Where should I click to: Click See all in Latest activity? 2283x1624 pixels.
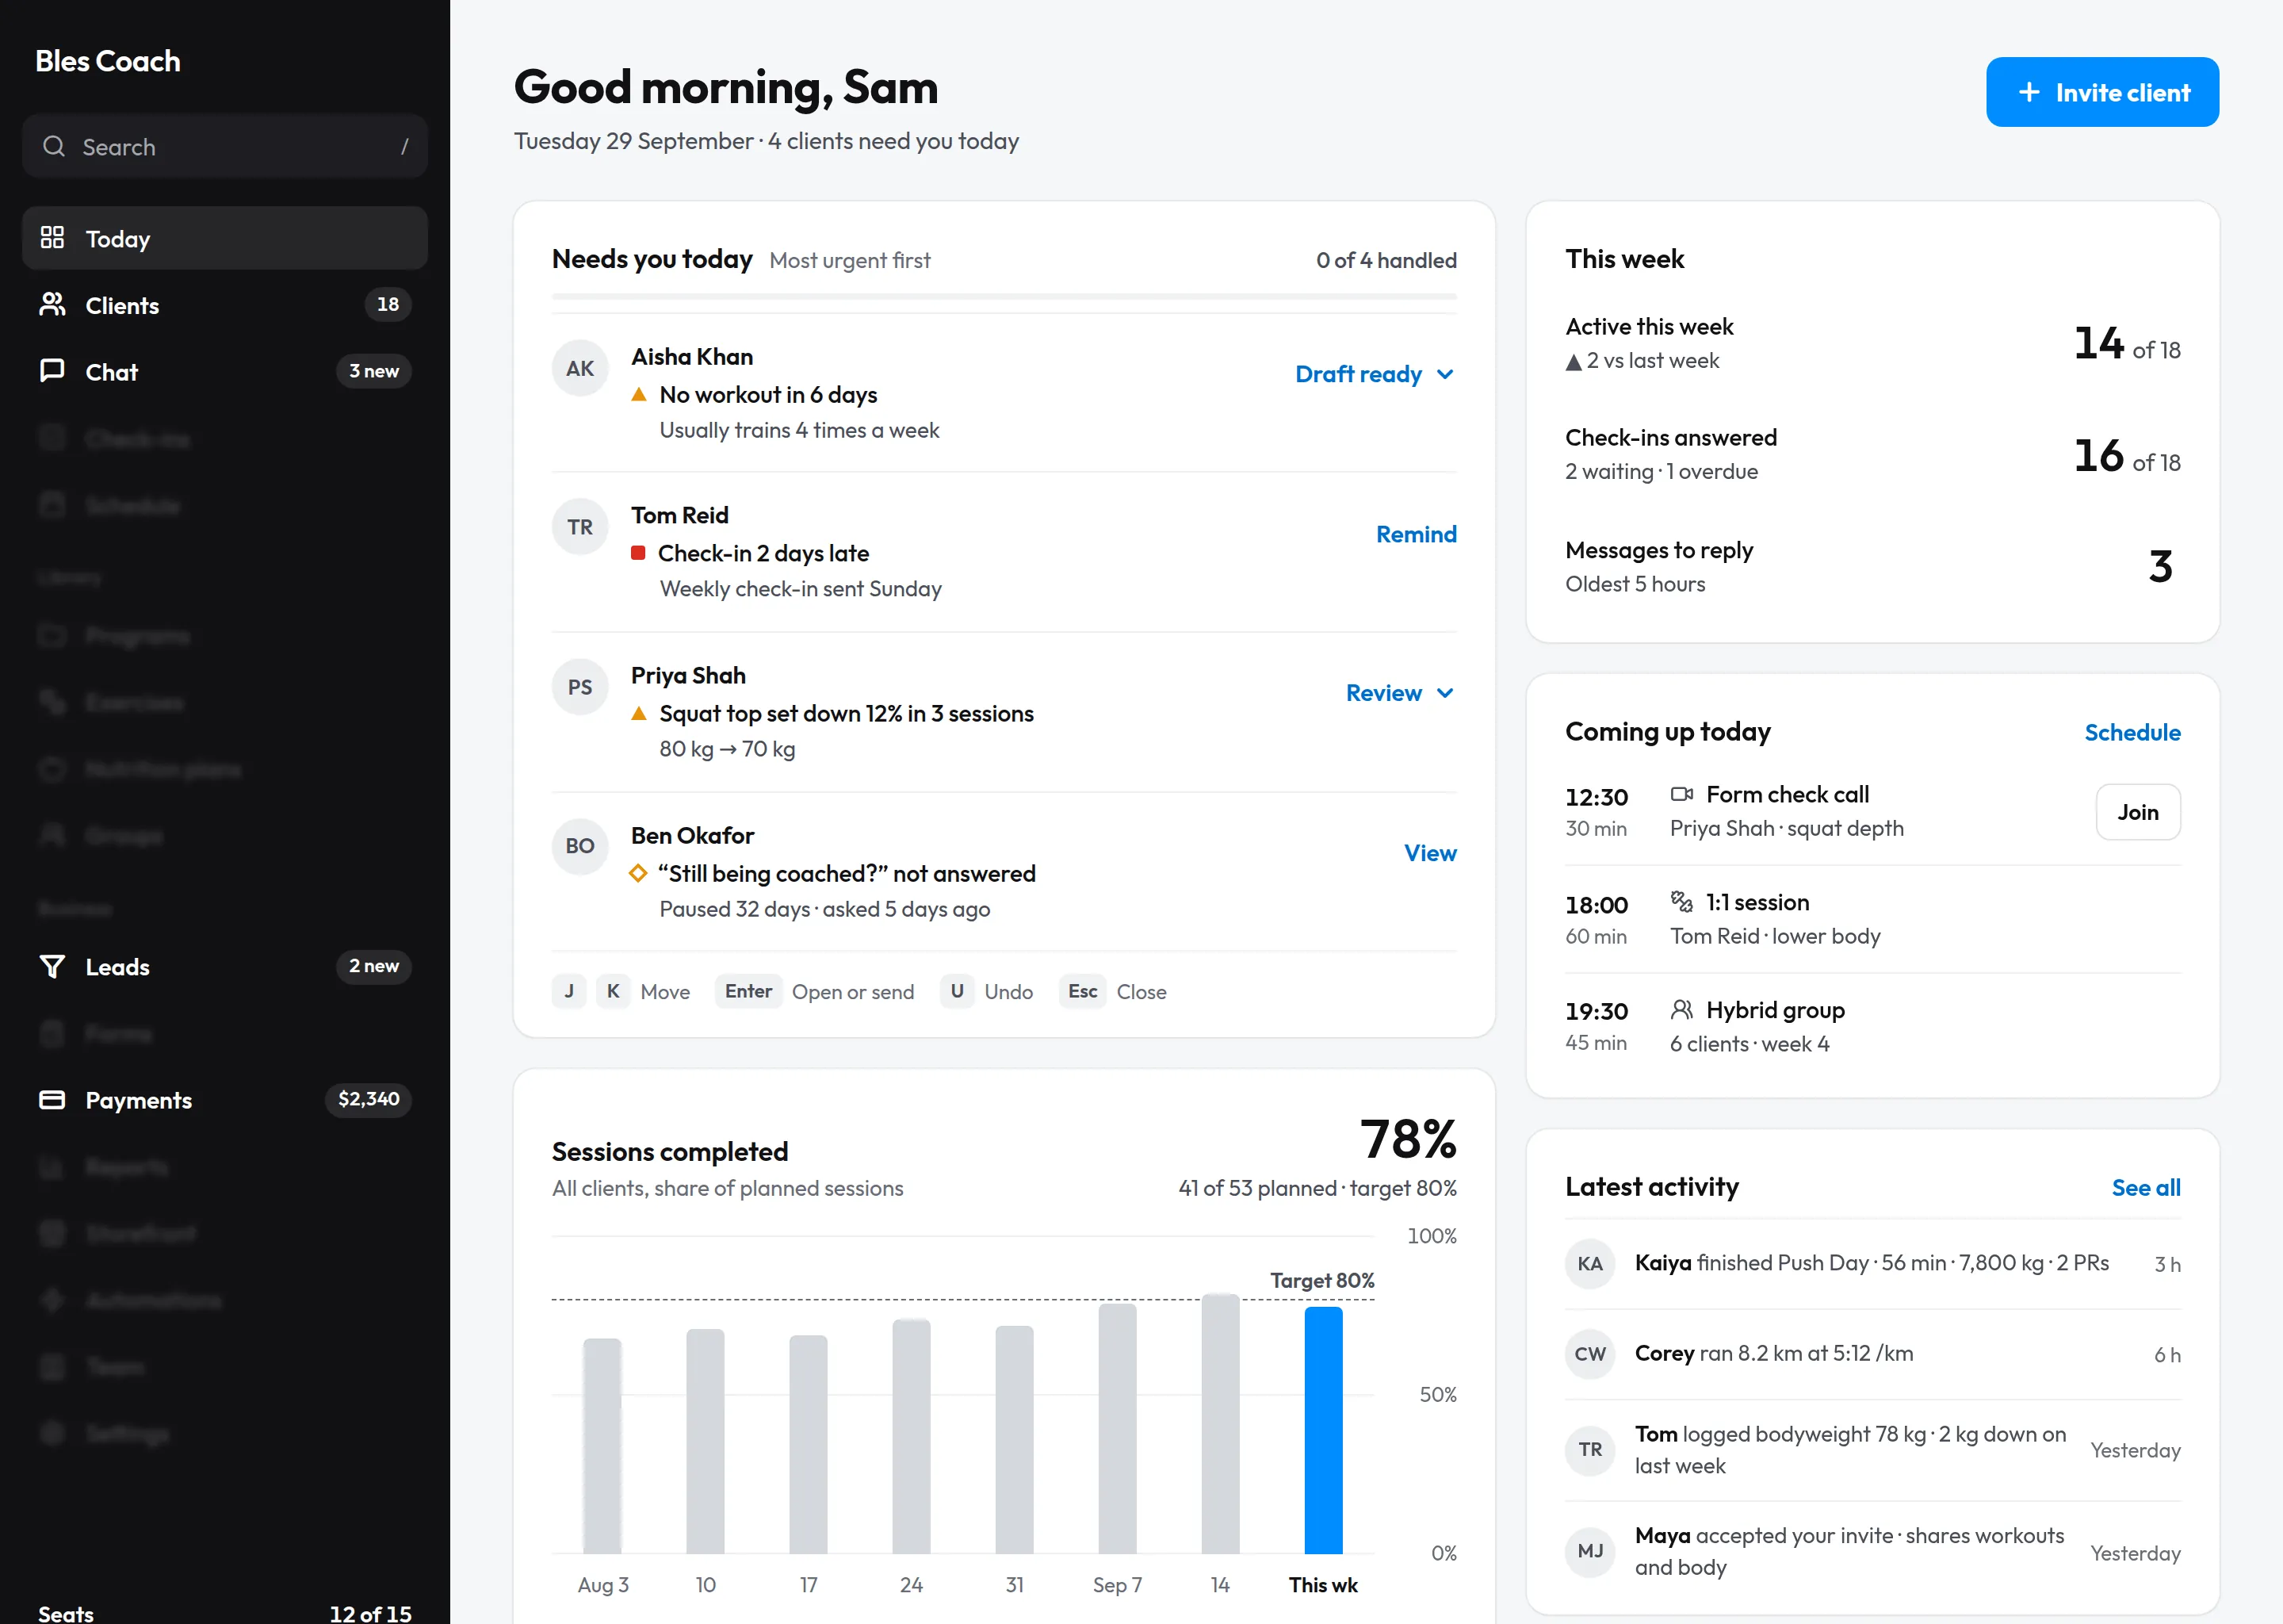click(x=2146, y=1187)
